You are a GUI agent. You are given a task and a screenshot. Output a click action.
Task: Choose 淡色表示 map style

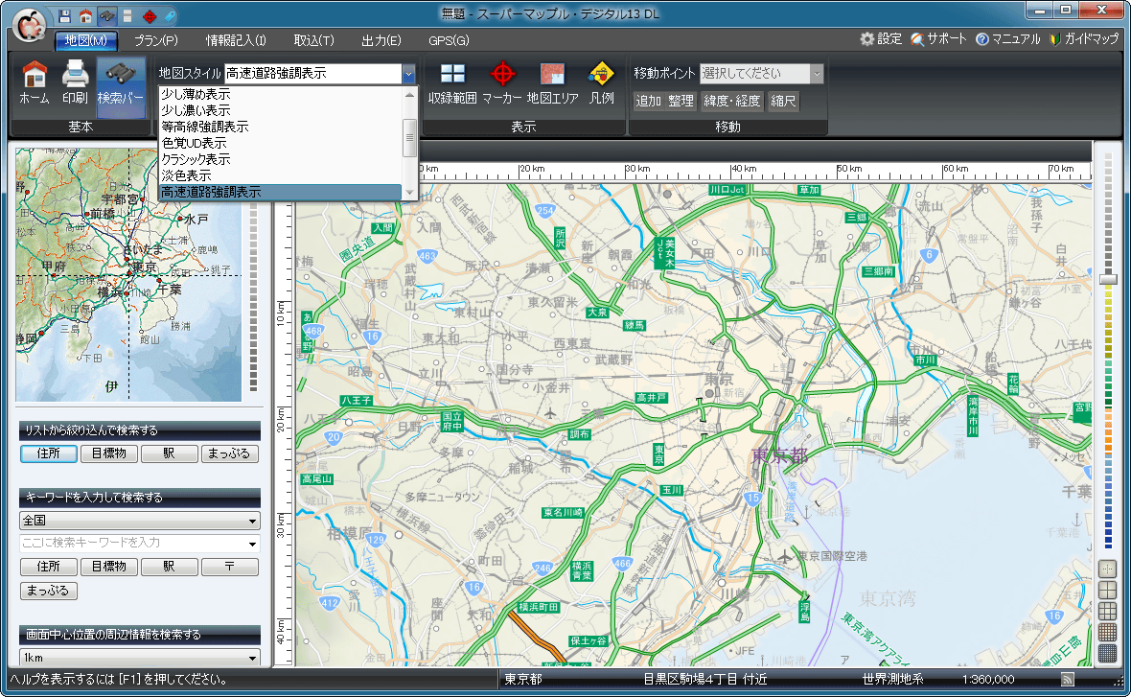click(x=280, y=176)
